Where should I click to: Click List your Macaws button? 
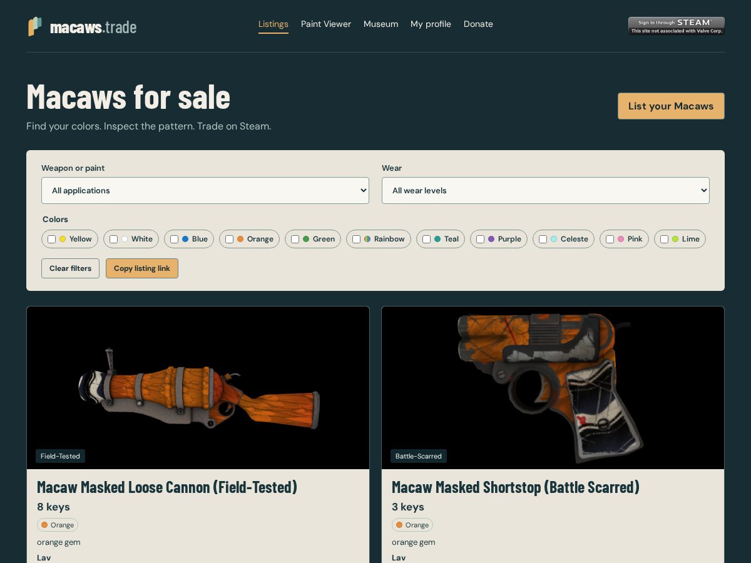coord(671,106)
